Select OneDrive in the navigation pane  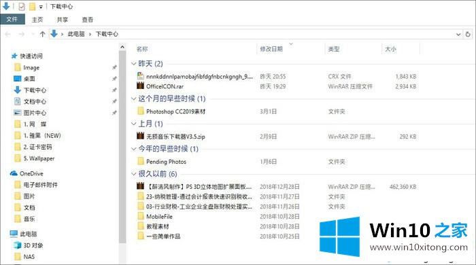[31, 173]
